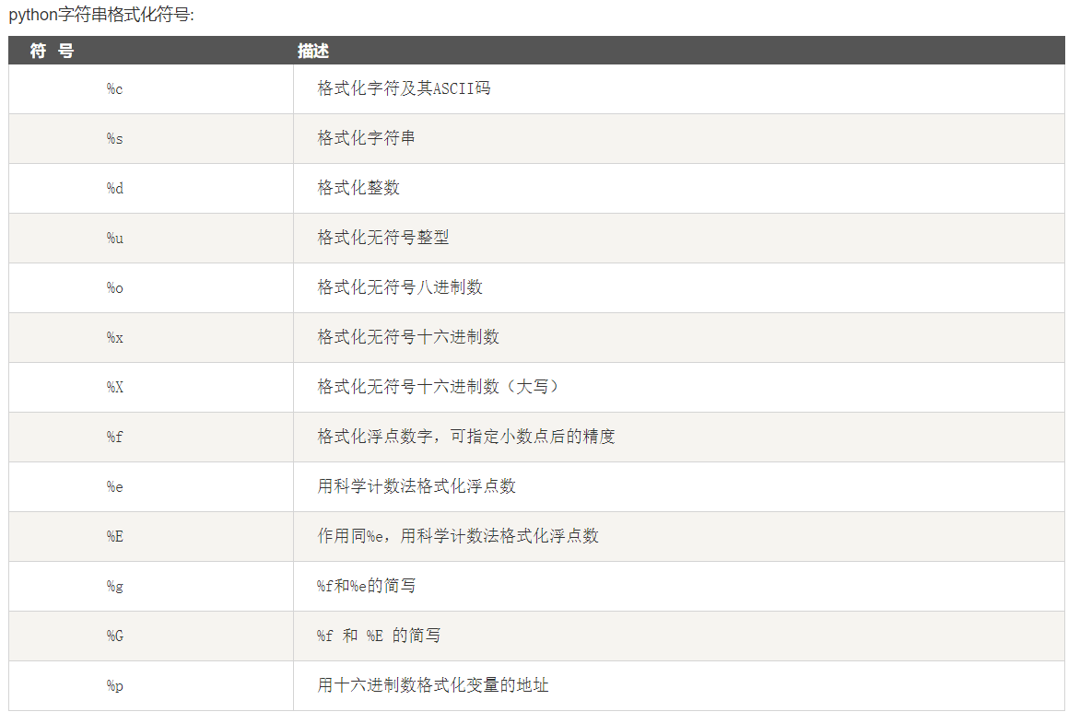1068x712 pixels.
Task: Click the "描述" column header
Action: point(313,51)
